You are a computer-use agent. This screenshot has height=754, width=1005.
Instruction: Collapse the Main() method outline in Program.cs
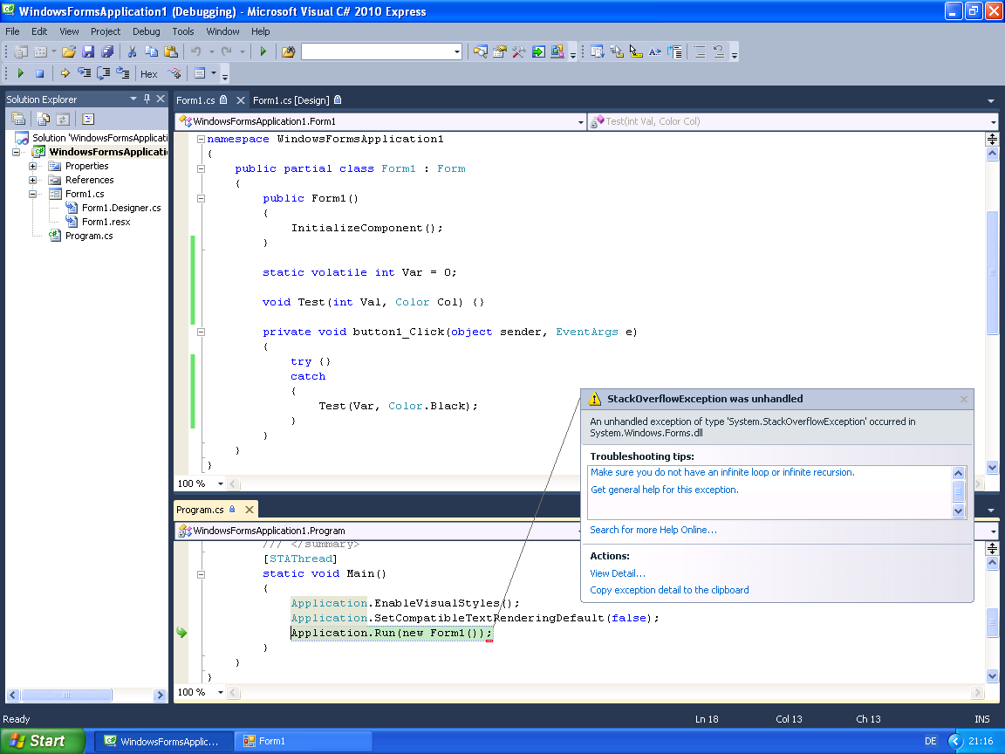coord(201,574)
